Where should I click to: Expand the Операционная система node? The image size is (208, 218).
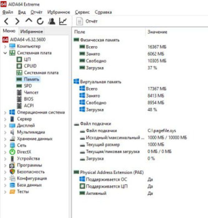5,113
